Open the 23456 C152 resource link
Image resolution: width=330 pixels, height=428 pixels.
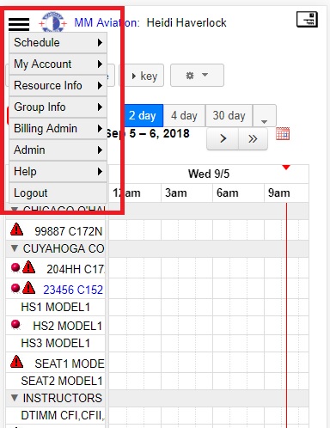73,290
